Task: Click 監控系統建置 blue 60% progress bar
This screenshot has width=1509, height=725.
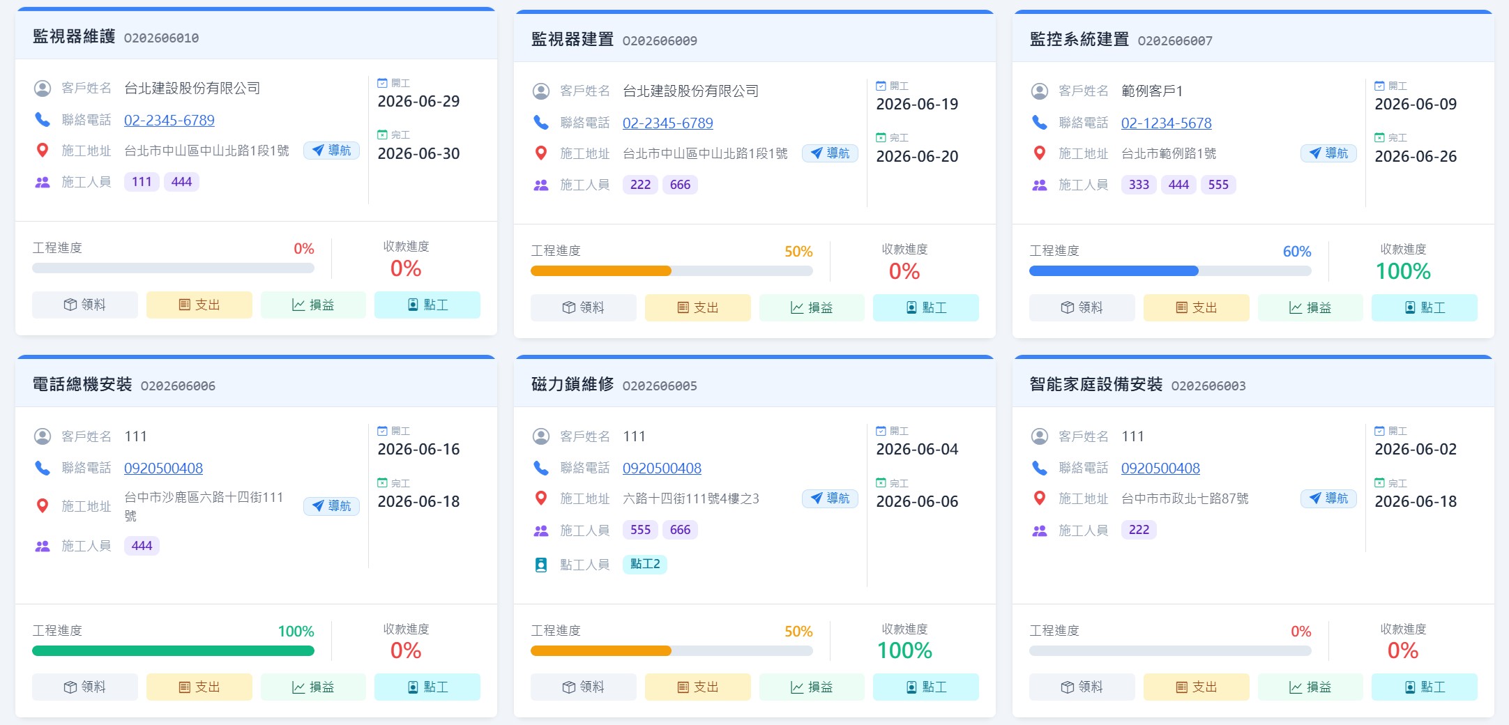Action: pos(1114,271)
